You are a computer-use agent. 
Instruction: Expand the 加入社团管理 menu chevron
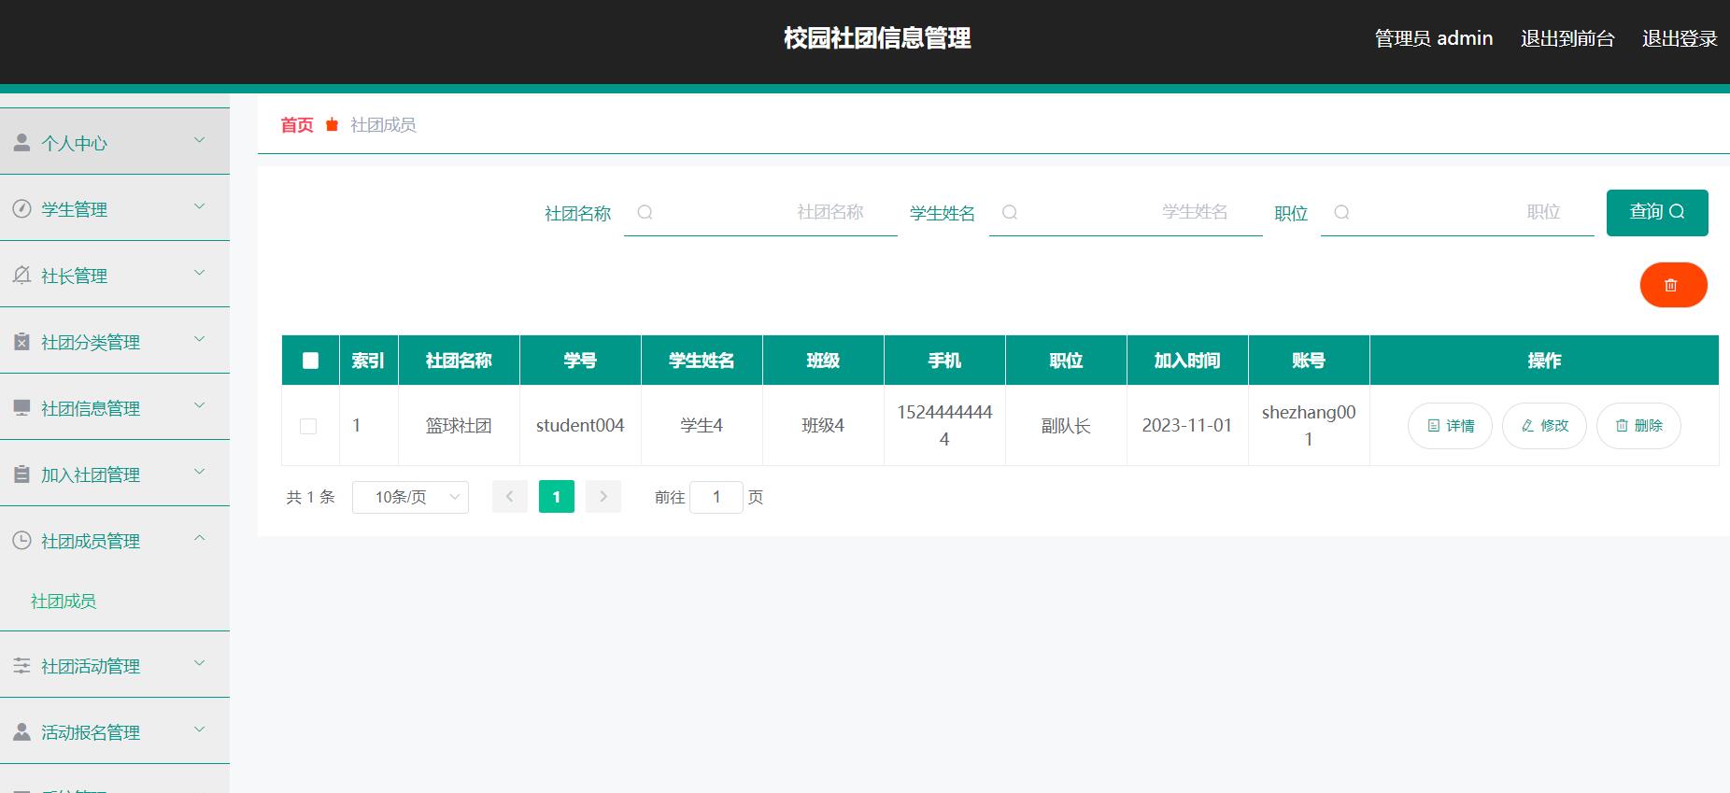coord(199,472)
